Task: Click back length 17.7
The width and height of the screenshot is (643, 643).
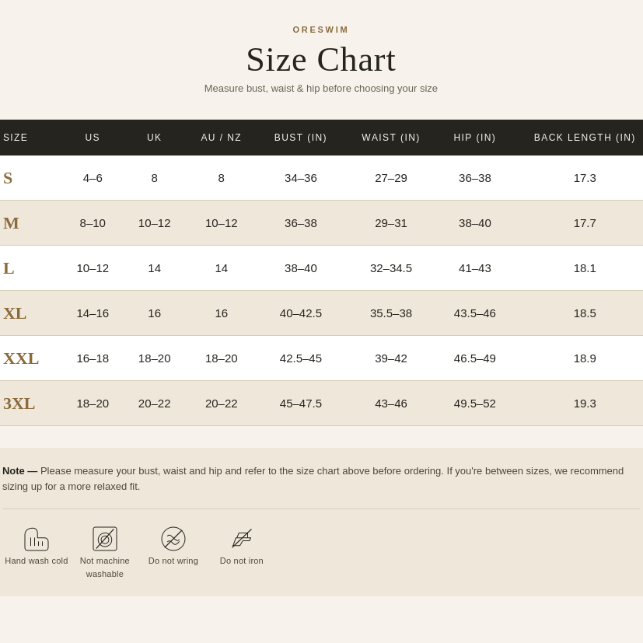Action: point(585,223)
